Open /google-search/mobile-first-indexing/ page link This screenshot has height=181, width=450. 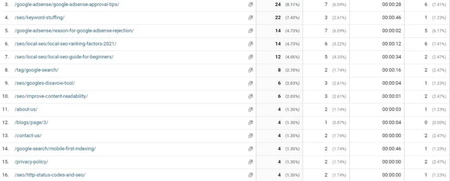pyautogui.click(x=55, y=149)
